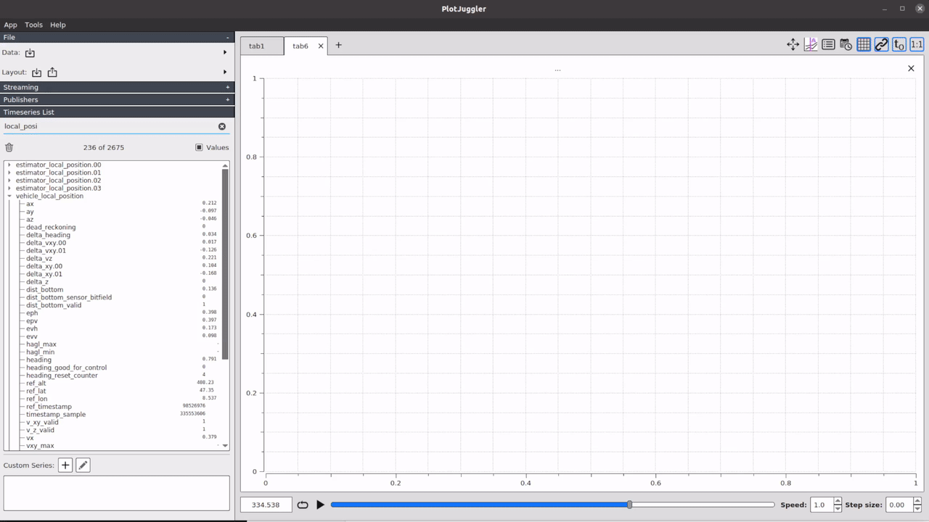Toggle loop playback mode

303,505
